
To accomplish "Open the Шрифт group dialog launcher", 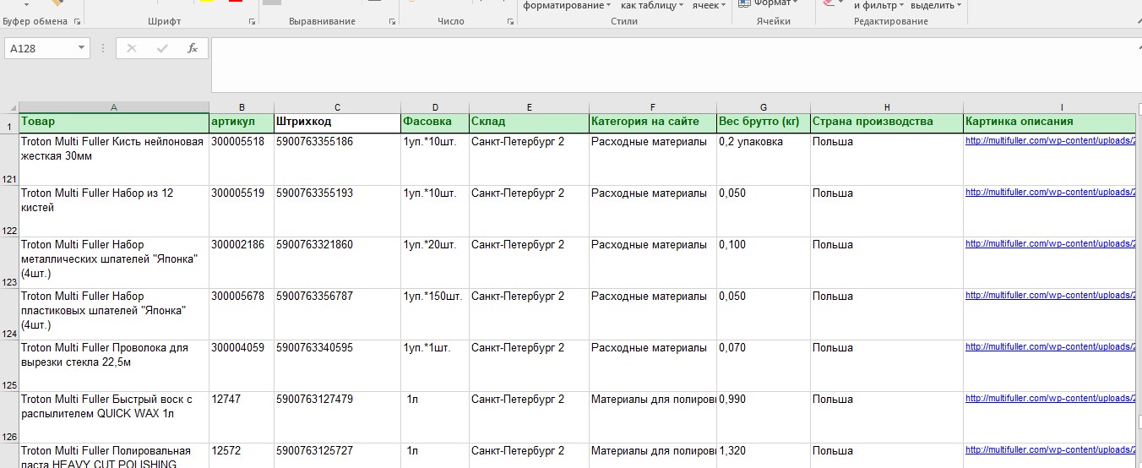I will coord(252,21).
